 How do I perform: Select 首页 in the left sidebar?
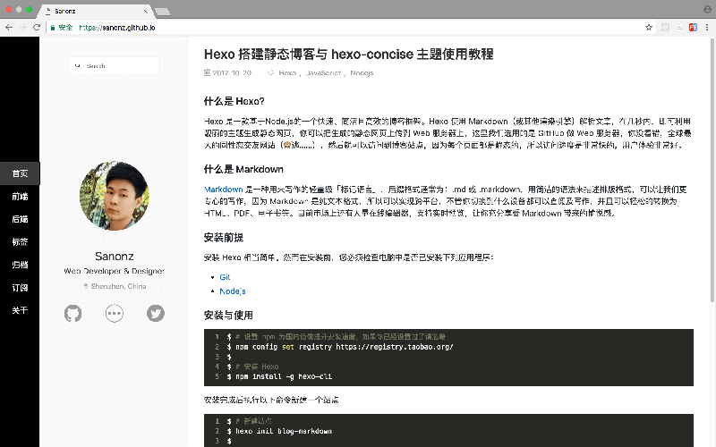(20, 173)
